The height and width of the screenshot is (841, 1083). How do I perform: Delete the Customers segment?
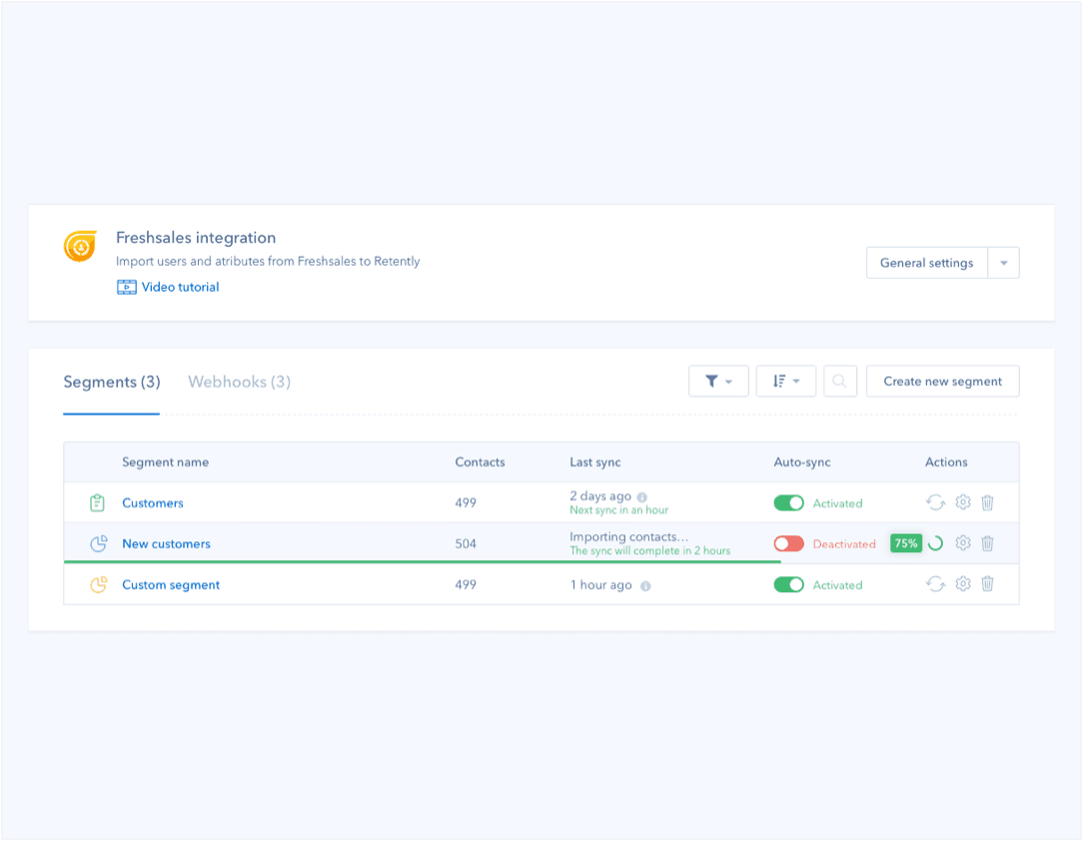988,502
